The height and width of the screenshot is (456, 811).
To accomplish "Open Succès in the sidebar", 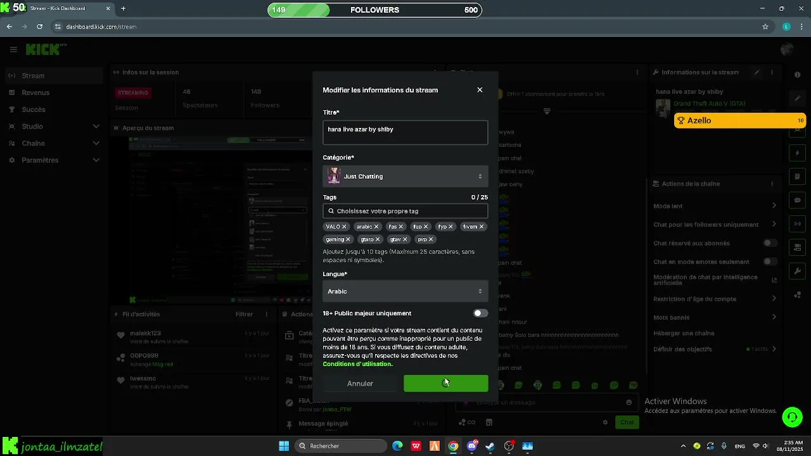I will (x=53, y=110).
